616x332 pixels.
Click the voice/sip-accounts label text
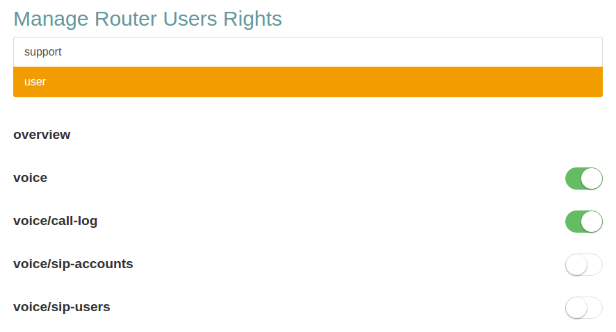(x=73, y=264)
